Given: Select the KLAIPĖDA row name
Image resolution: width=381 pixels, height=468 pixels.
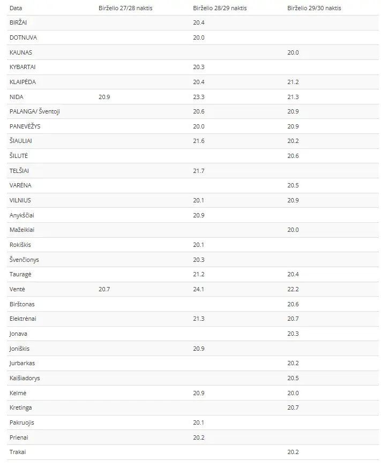Looking at the screenshot, I should 23,82.
